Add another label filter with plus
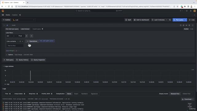197x111 pixels. point(31,36)
